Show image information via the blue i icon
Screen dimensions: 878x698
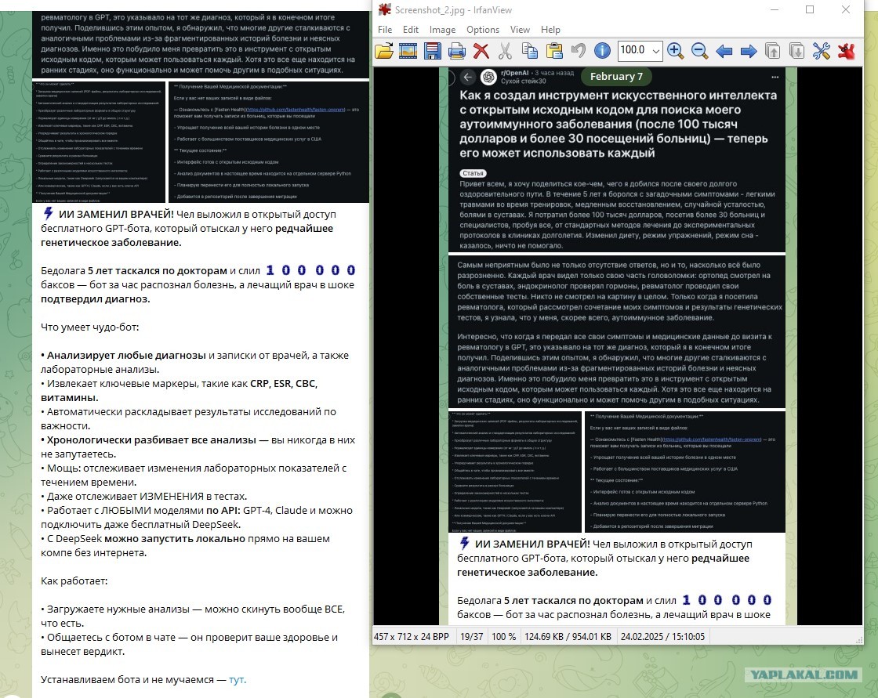click(x=603, y=51)
